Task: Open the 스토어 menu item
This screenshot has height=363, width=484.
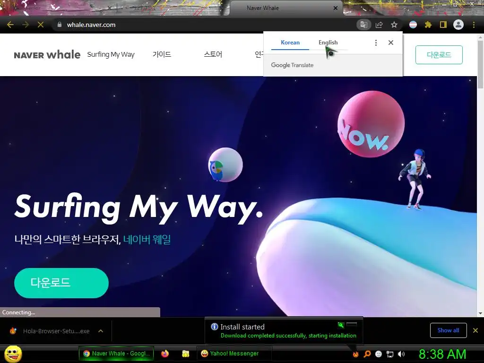Action: click(213, 54)
